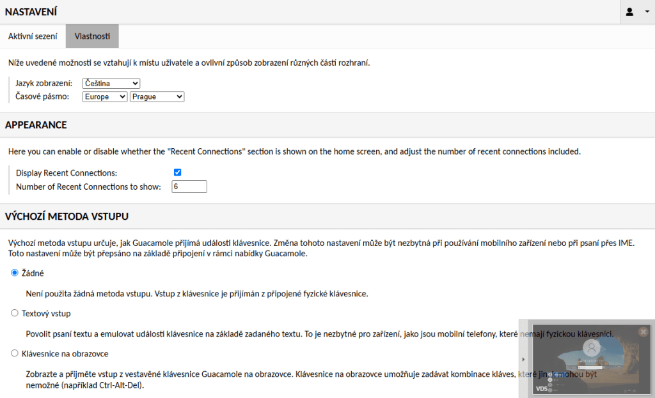Open the Prague time zone city dropdown
The width and height of the screenshot is (655, 398).
157,97
